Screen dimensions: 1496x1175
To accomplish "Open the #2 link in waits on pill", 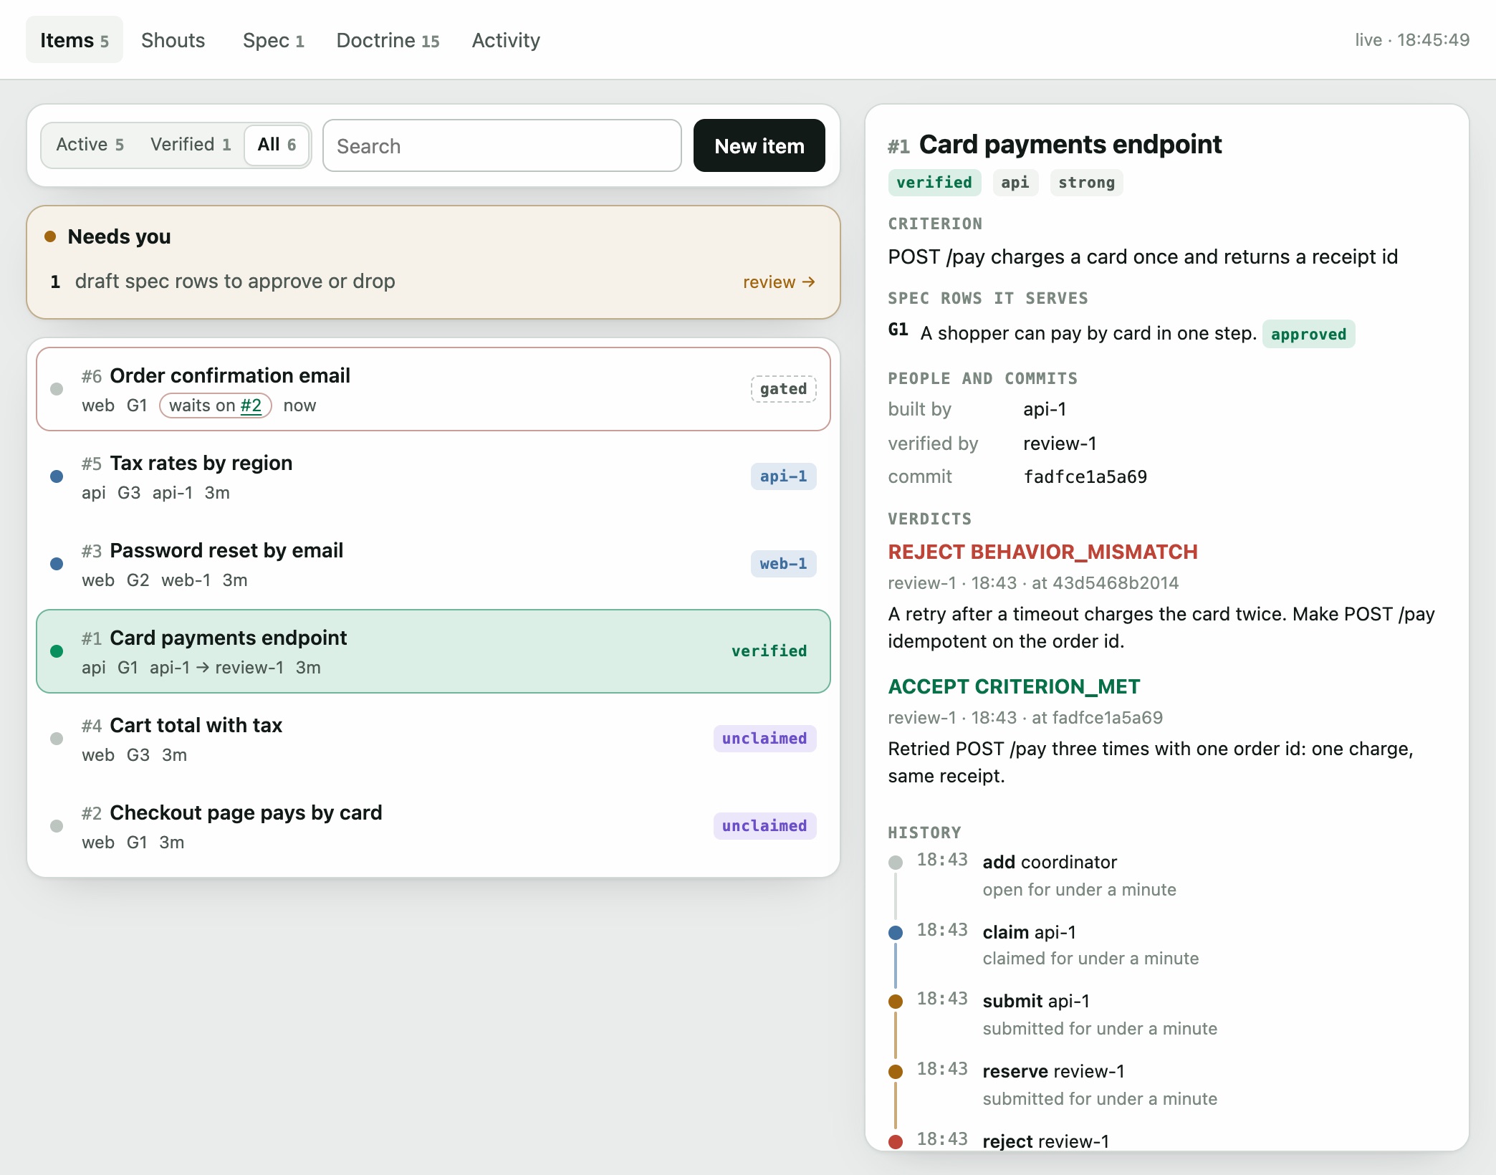I will 251,406.
